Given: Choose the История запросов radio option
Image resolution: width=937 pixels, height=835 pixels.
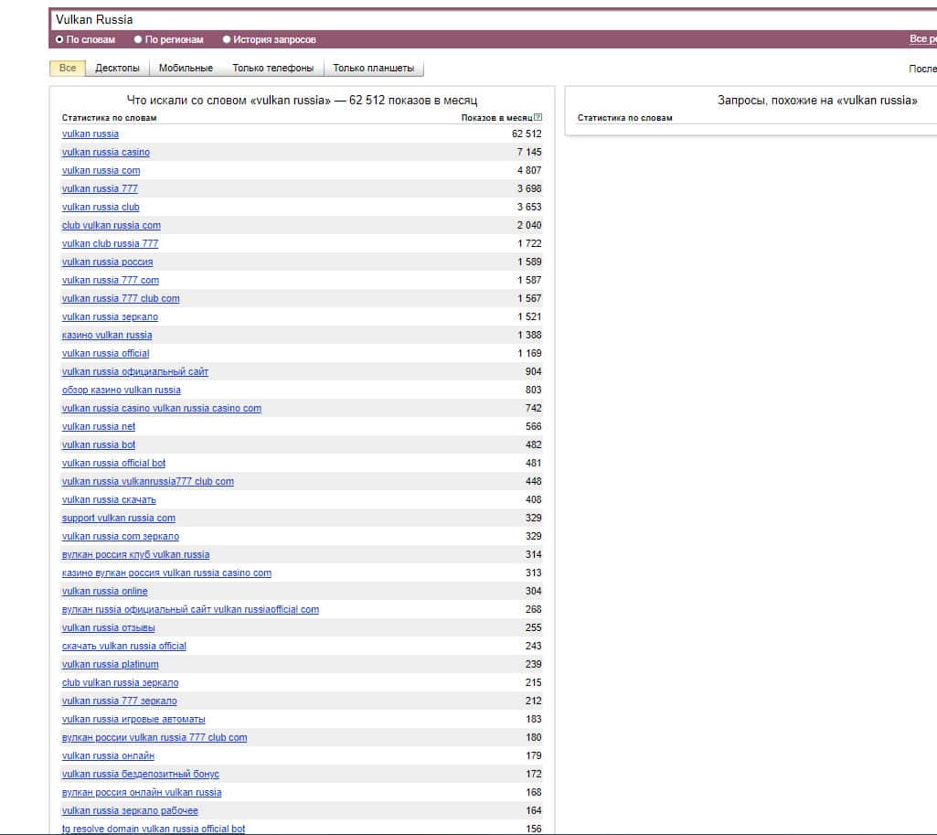Looking at the screenshot, I should pos(227,39).
